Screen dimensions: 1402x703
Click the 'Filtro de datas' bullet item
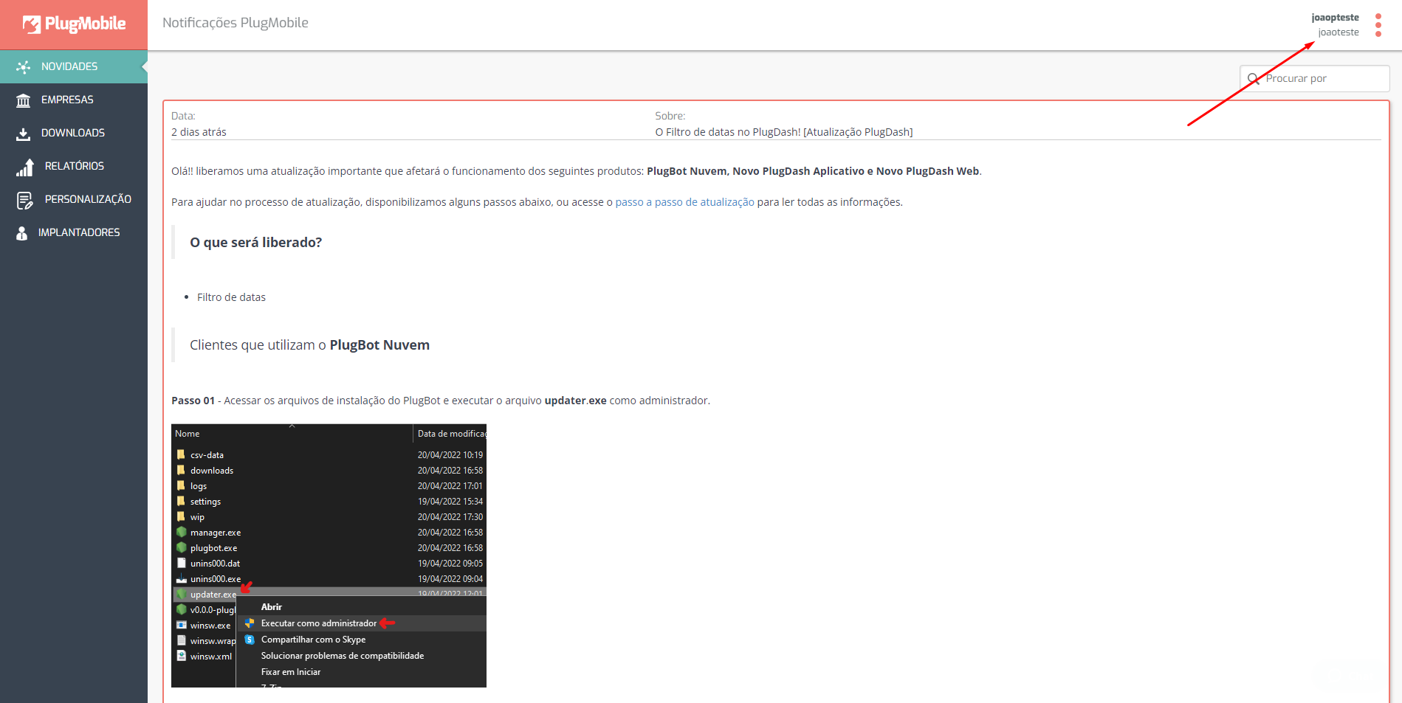pyautogui.click(x=231, y=297)
